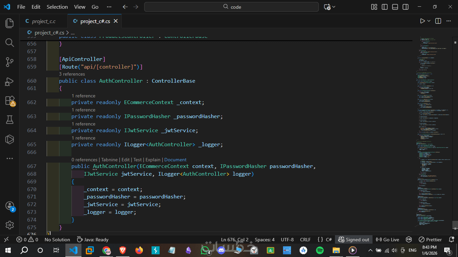Image resolution: width=458 pixels, height=257 pixels.
Task: Open the Search view icon
Action: pyautogui.click(x=9, y=42)
